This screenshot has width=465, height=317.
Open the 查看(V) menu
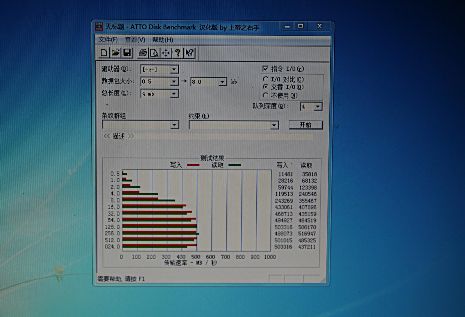(135, 39)
